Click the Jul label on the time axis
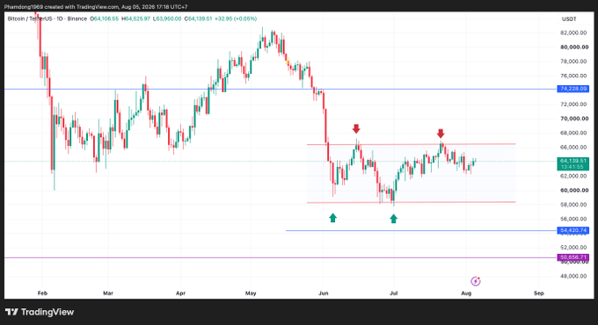598x325 pixels. [x=394, y=293]
